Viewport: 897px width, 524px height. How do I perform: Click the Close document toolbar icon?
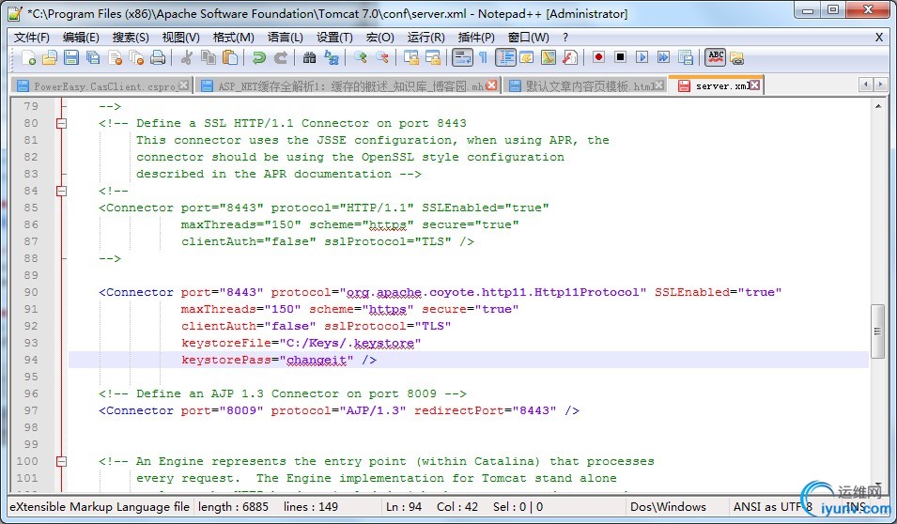click(x=115, y=57)
